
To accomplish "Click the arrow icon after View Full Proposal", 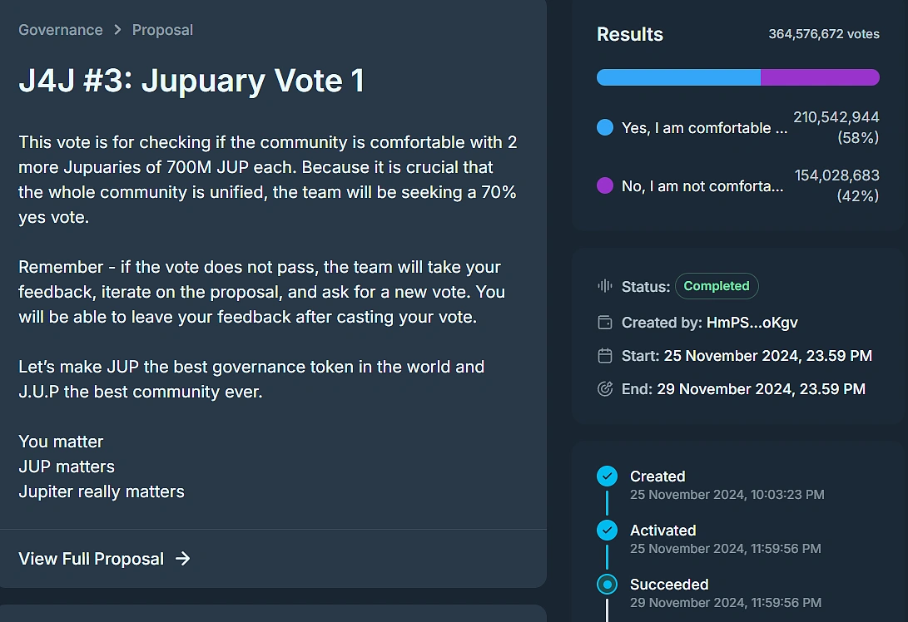I will click(x=182, y=558).
